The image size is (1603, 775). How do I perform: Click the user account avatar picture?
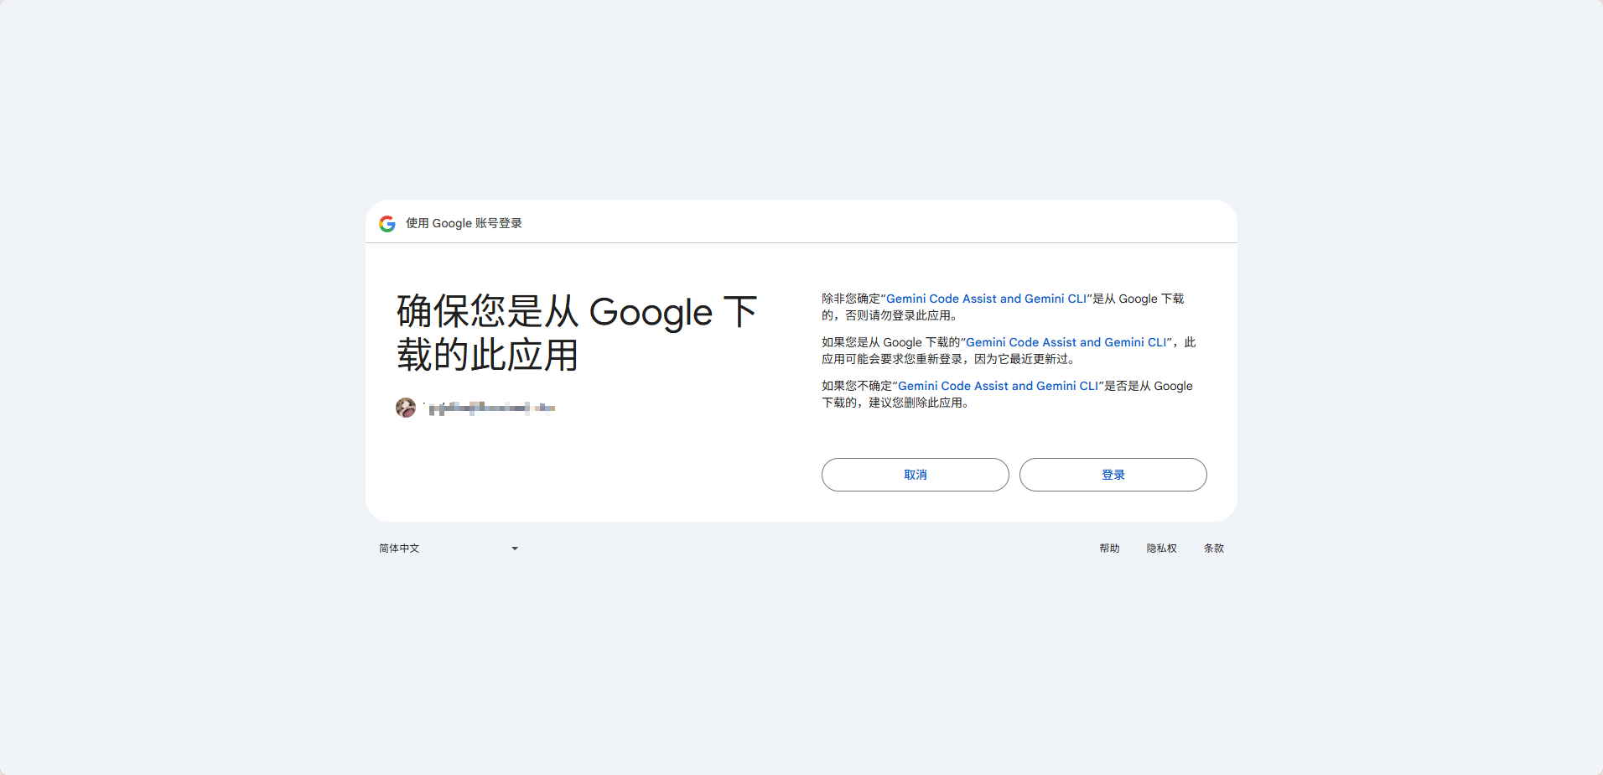click(x=406, y=408)
